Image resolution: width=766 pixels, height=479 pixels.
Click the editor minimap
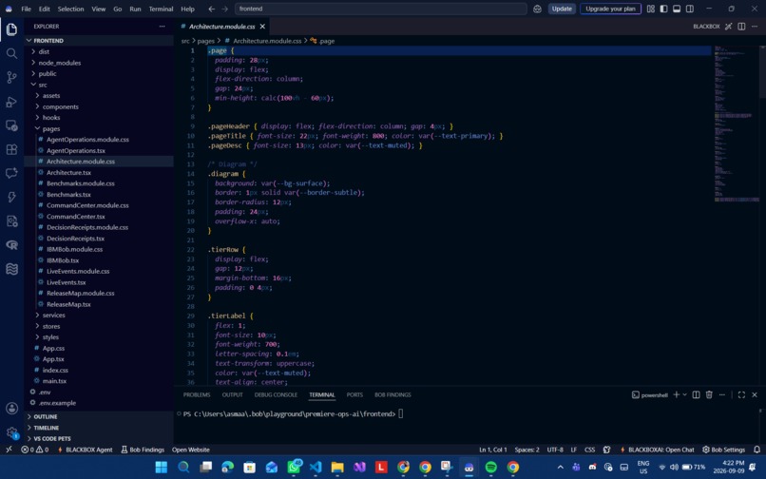pyautogui.click(x=737, y=123)
